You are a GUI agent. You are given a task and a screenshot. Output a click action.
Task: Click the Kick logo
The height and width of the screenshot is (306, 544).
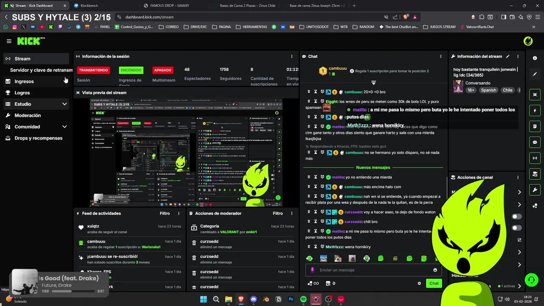point(31,41)
